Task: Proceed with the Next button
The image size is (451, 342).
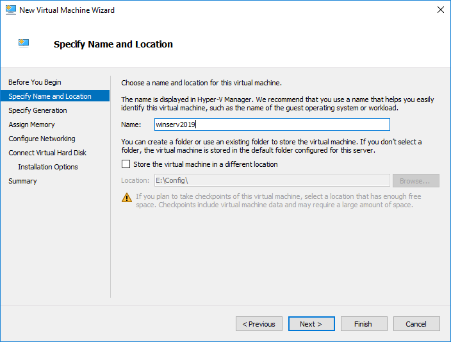Action: click(x=311, y=324)
